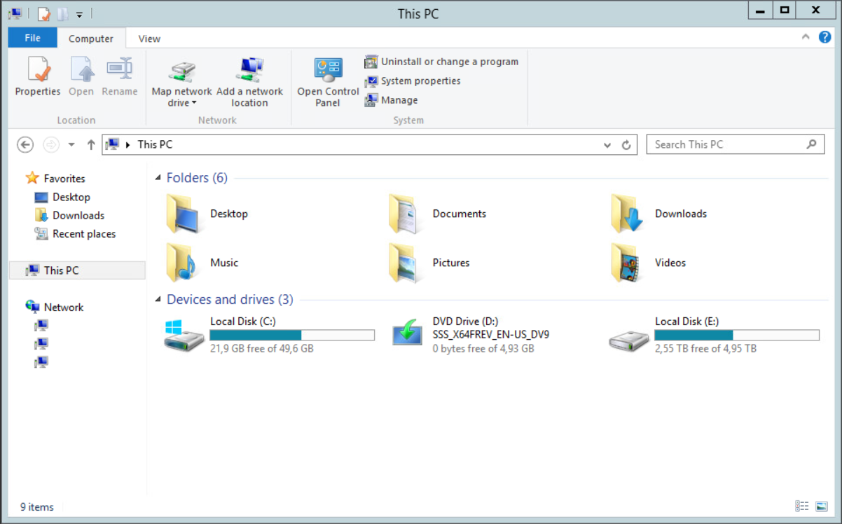Minimize the ribbon with chevron

tap(806, 37)
